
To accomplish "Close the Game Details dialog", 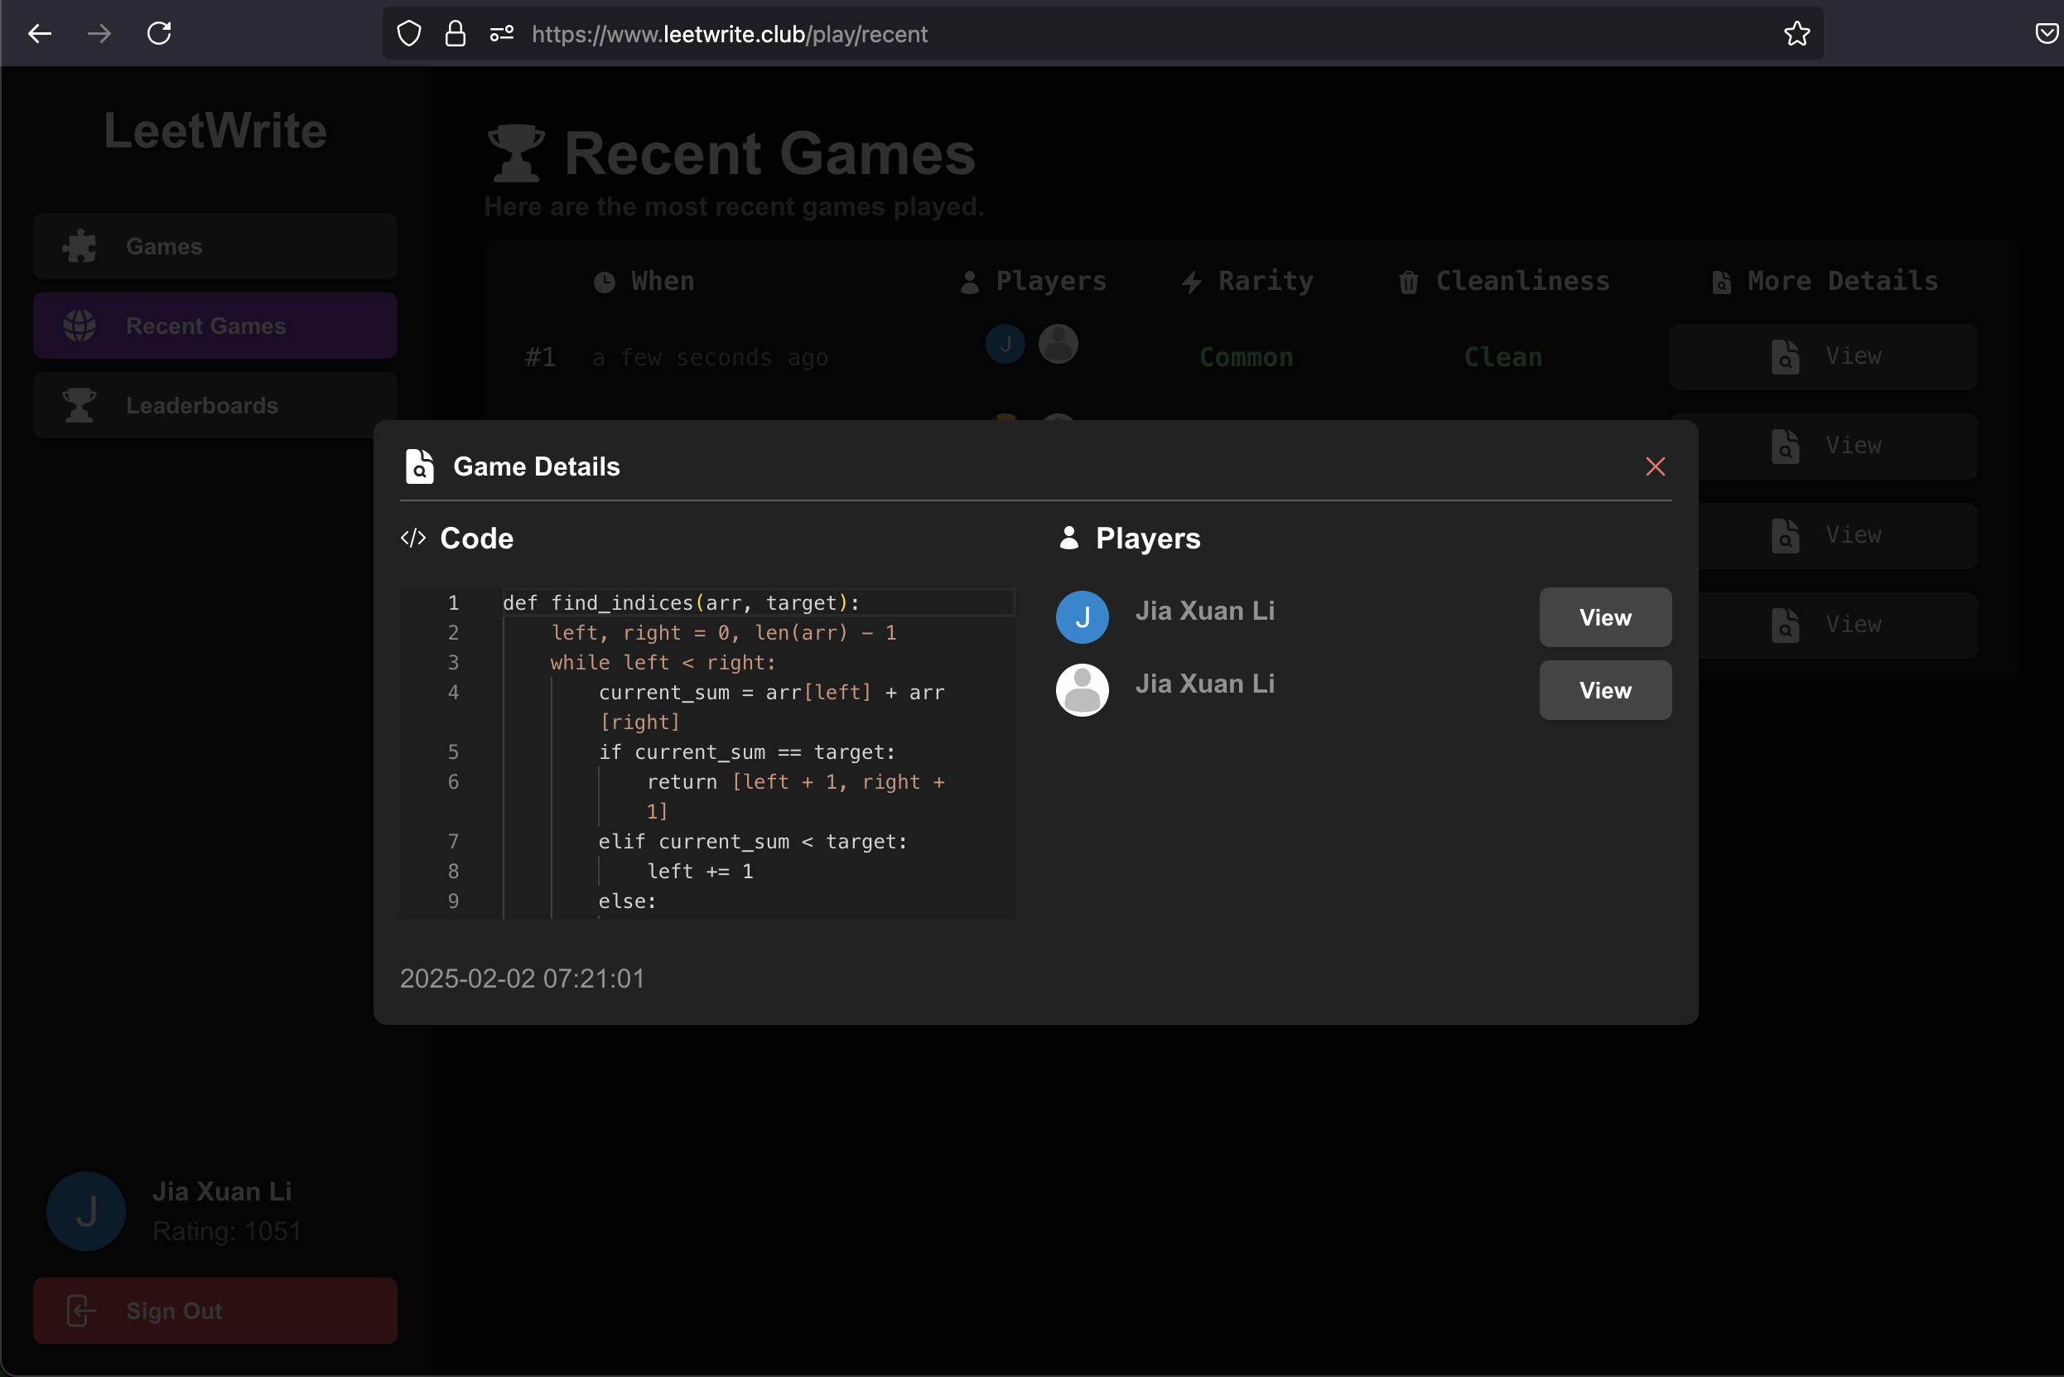I will click(x=1655, y=466).
